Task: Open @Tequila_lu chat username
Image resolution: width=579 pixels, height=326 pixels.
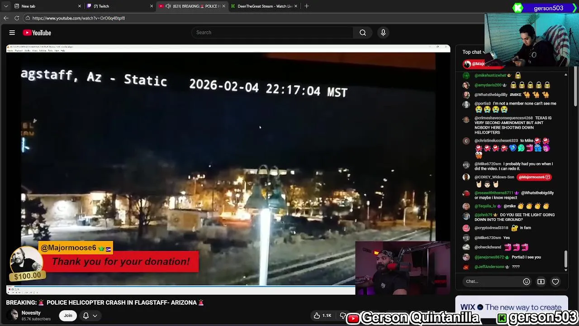Action: click(486, 206)
